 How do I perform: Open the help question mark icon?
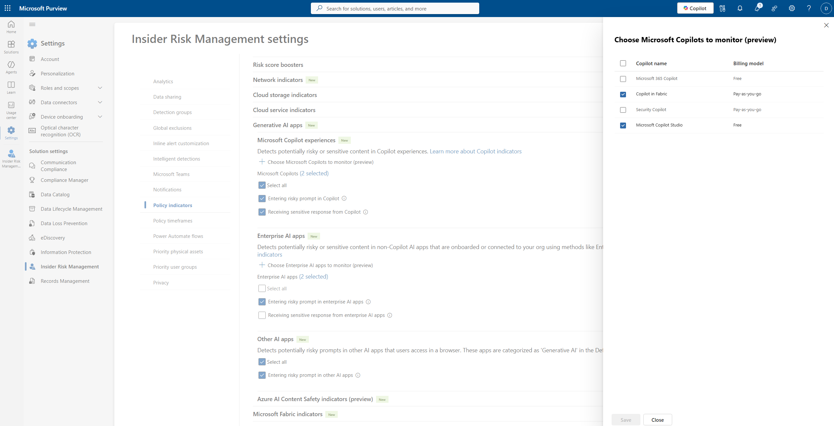(x=809, y=8)
